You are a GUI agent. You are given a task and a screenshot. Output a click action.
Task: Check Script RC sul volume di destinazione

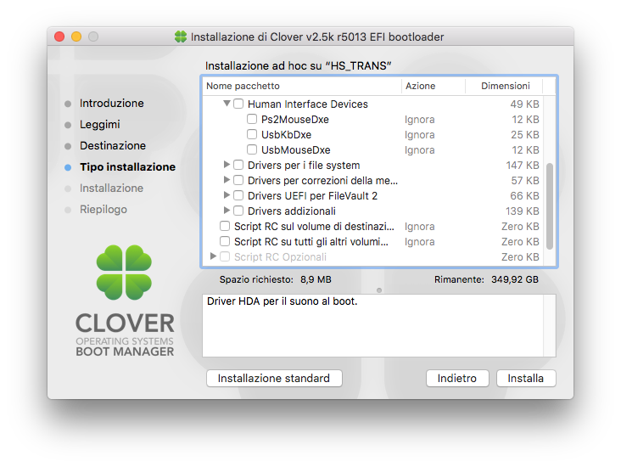click(225, 226)
